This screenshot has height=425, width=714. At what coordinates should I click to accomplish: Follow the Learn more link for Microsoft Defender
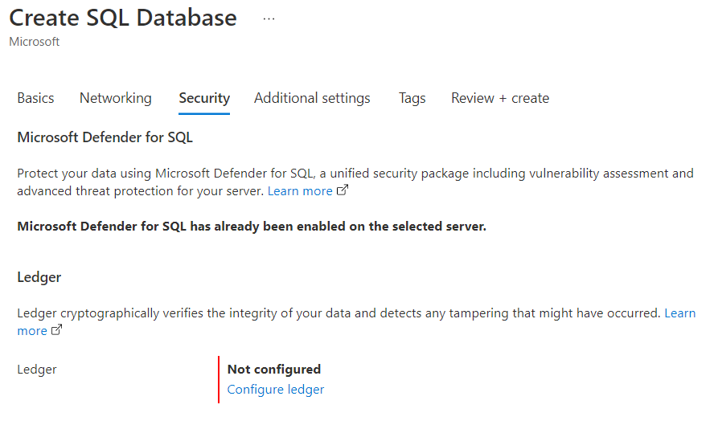pos(300,191)
